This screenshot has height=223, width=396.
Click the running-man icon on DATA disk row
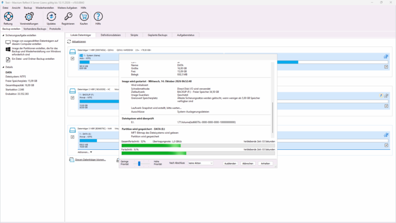click(386, 135)
